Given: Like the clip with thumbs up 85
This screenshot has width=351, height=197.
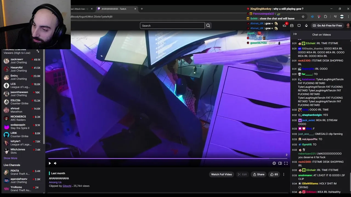Looking at the screenshot, I should pyautogui.click(x=274, y=174).
